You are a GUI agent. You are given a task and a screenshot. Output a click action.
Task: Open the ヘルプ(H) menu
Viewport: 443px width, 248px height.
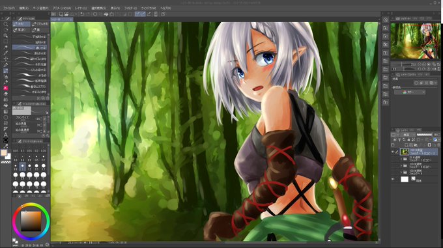(166, 8)
